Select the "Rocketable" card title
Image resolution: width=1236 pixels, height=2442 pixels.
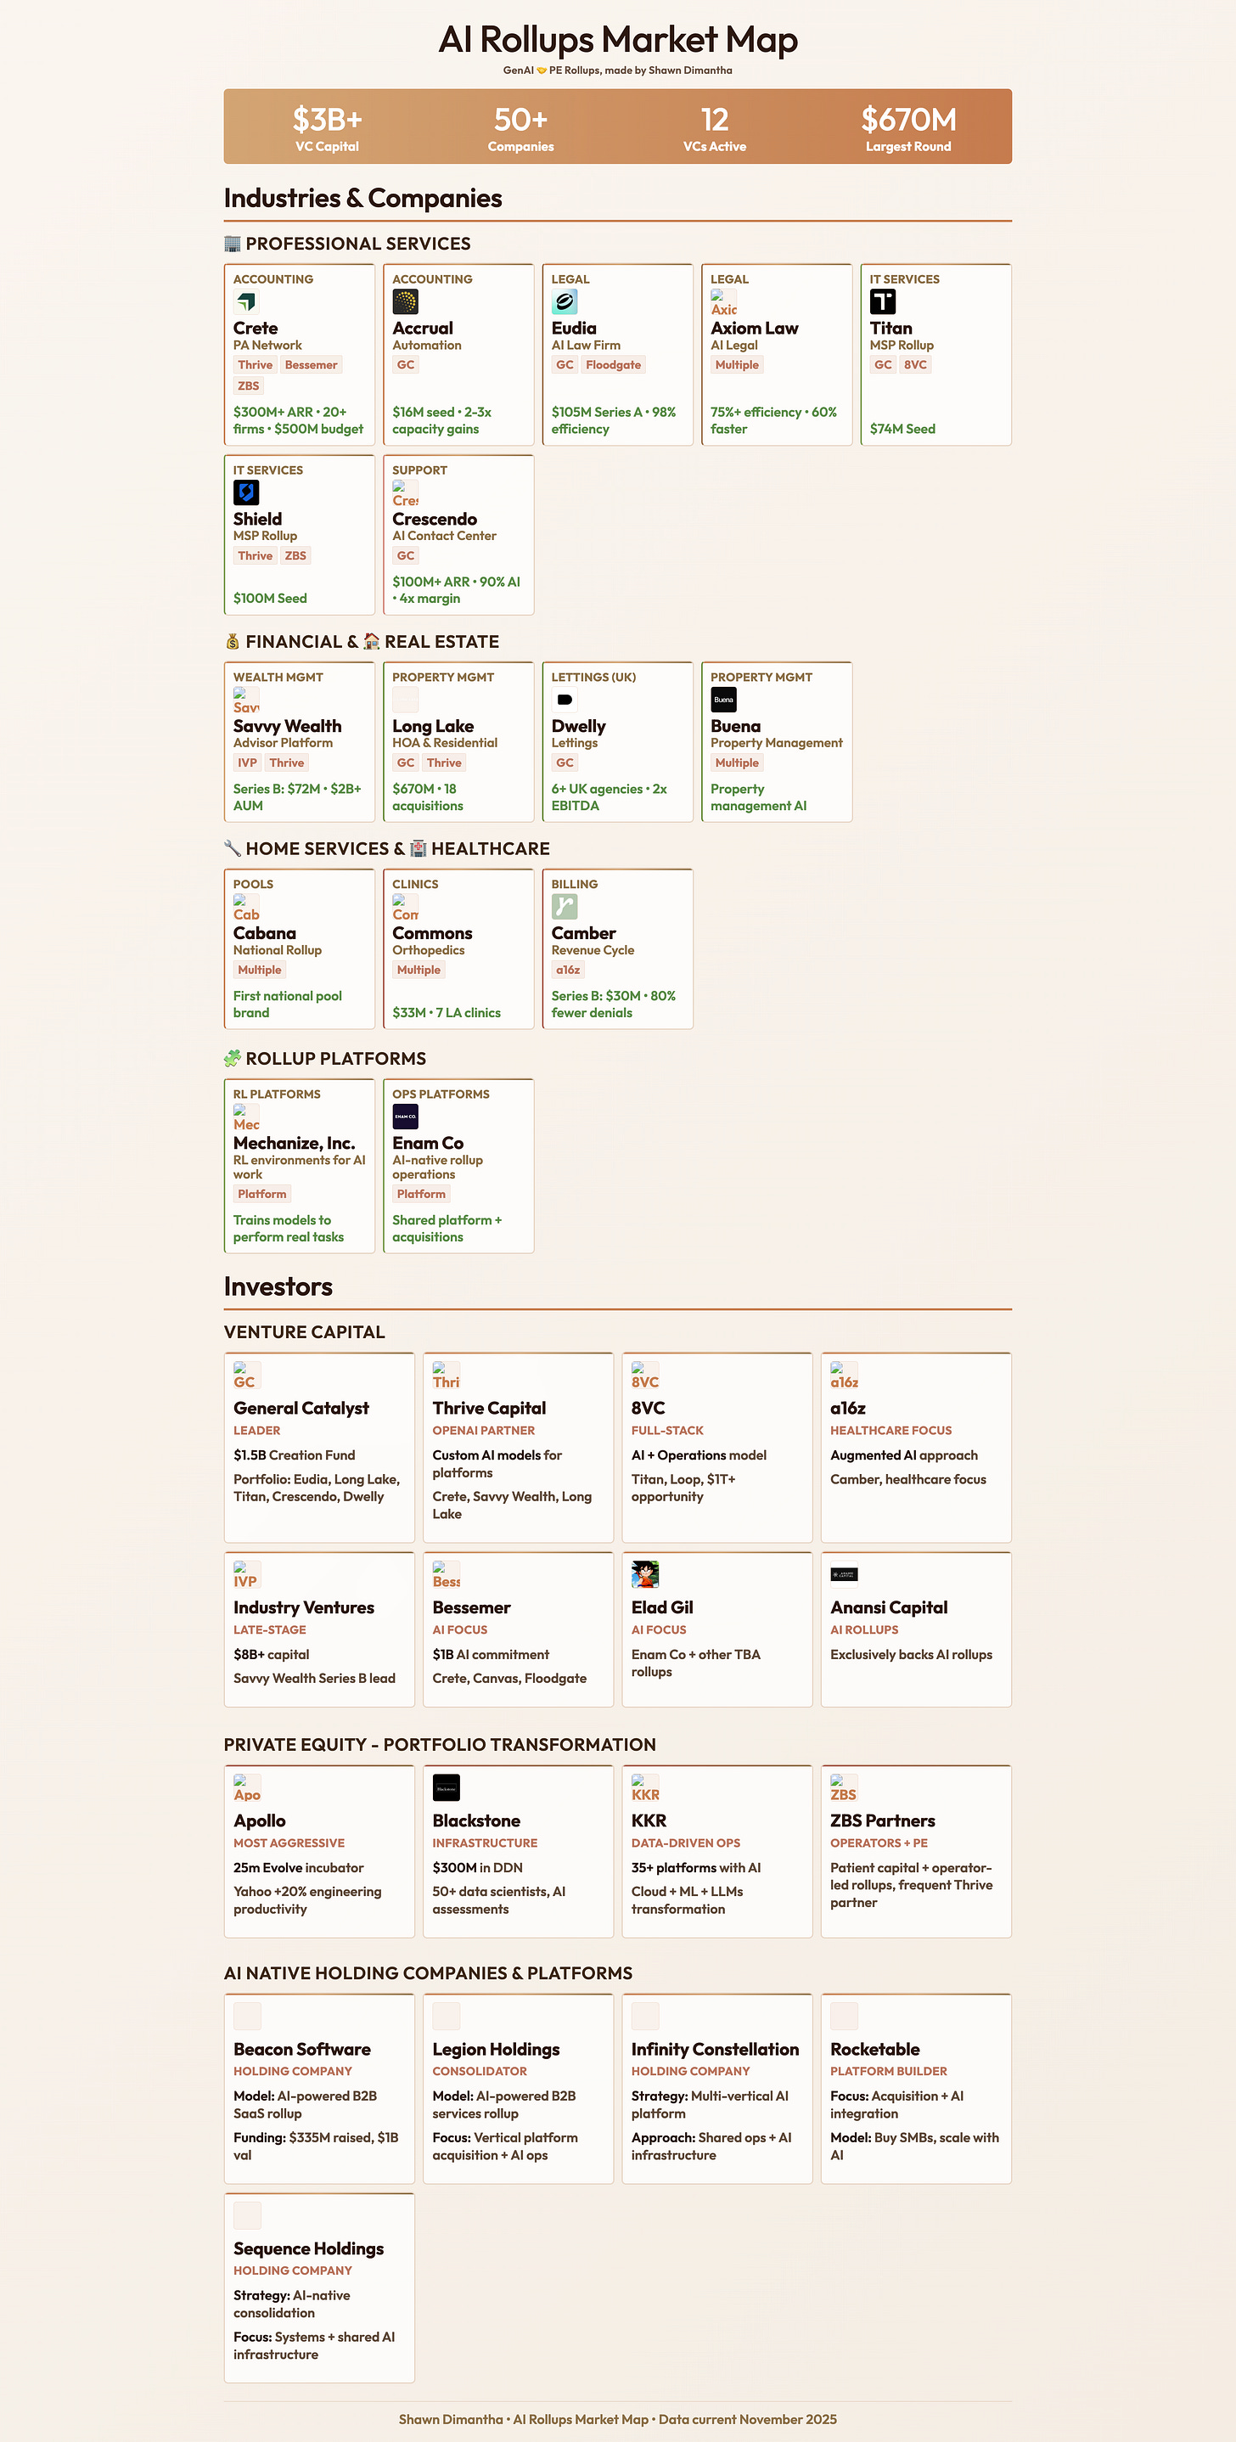pos(875,2050)
